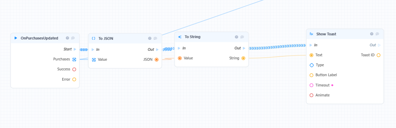
Task: Open comment icon on Show Toast node
Action: 377,34
